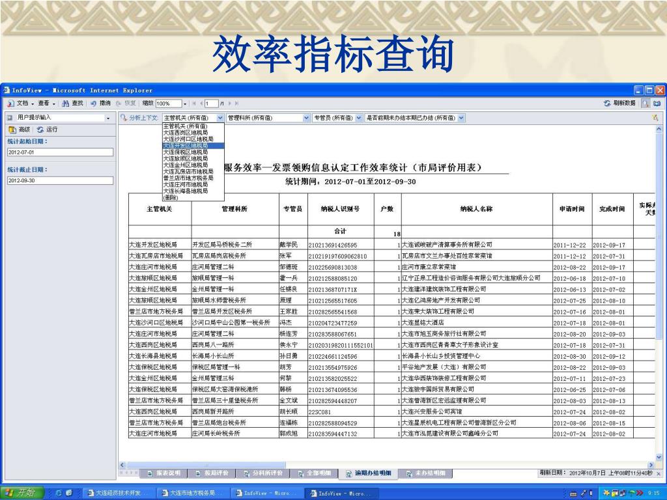The image size is (667, 500).
Task: Select 大连旅顺区地税局 in the dropdown list
Action: (193, 159)
